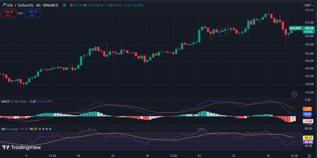Click the purple lightning bolt icon
The width and height of the screenshot is (317, 158).
click(x=294, y=94)
